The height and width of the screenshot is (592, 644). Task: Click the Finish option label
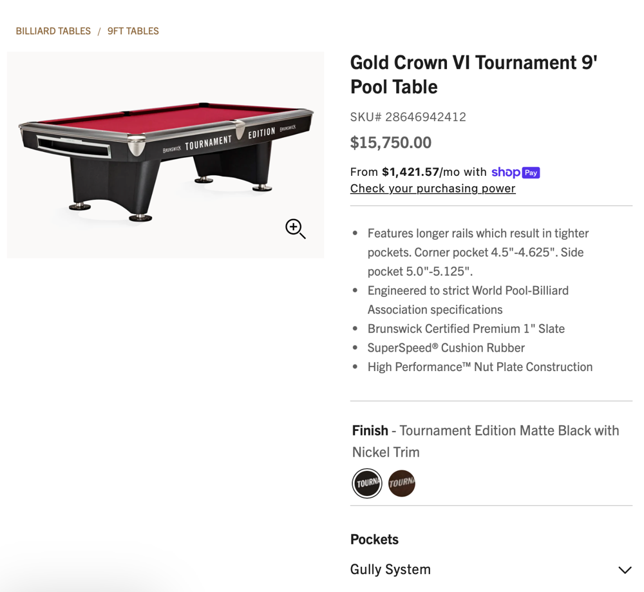click(x=370, y=430)
